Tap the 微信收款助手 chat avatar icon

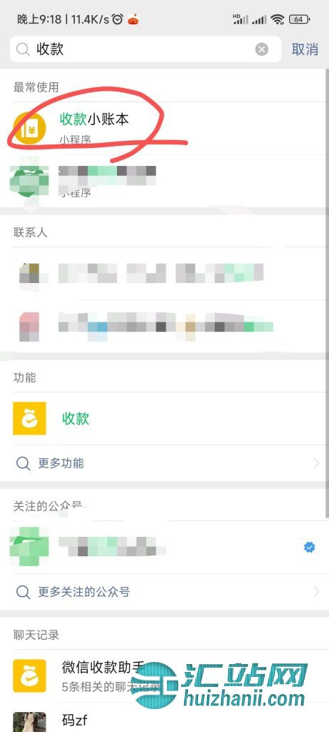(29, 676)
